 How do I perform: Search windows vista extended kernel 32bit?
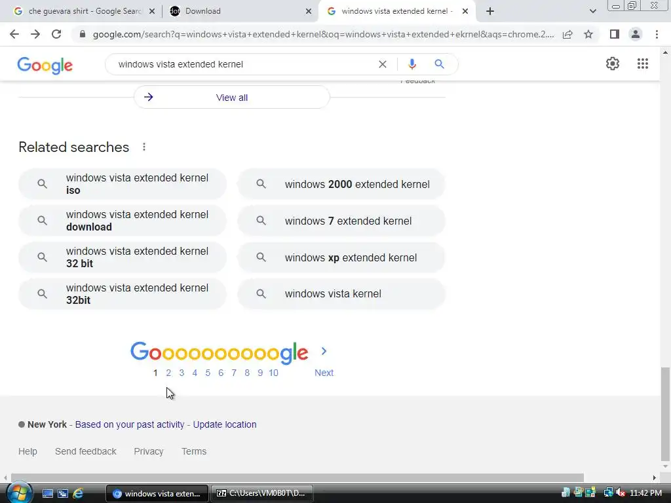coord(123,294)
